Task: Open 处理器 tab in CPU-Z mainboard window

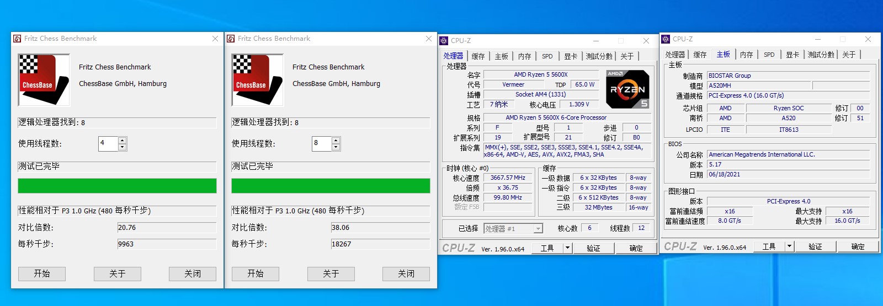Action: click(675, 55)
